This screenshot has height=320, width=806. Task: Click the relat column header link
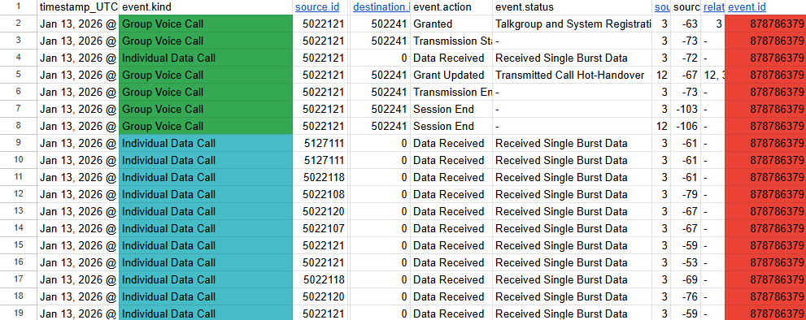[713, 7]
